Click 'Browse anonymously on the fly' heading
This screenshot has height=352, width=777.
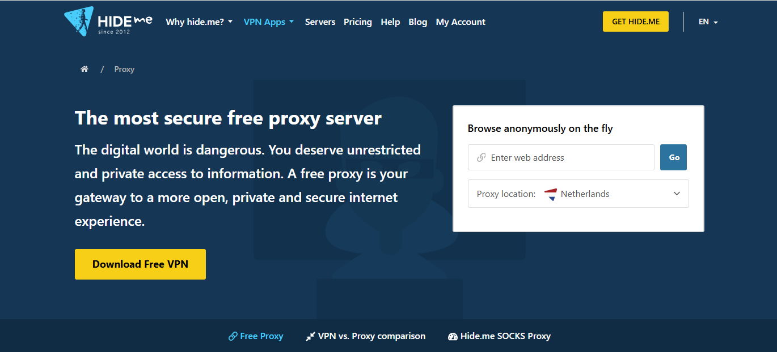pos(540,128)
